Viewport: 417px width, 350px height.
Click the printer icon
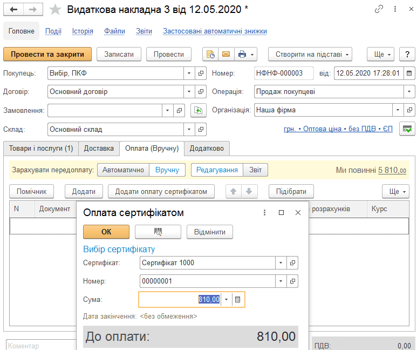pos(242,55)
